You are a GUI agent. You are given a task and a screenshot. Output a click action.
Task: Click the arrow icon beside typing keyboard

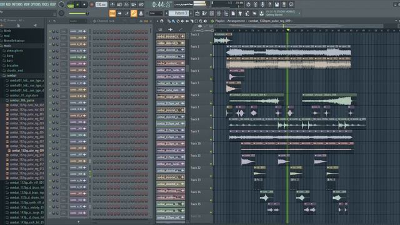(x=119, y=13)
